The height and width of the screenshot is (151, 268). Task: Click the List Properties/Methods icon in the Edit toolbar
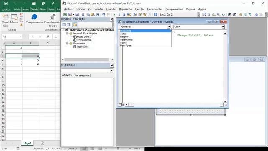[x=204, y=15]
